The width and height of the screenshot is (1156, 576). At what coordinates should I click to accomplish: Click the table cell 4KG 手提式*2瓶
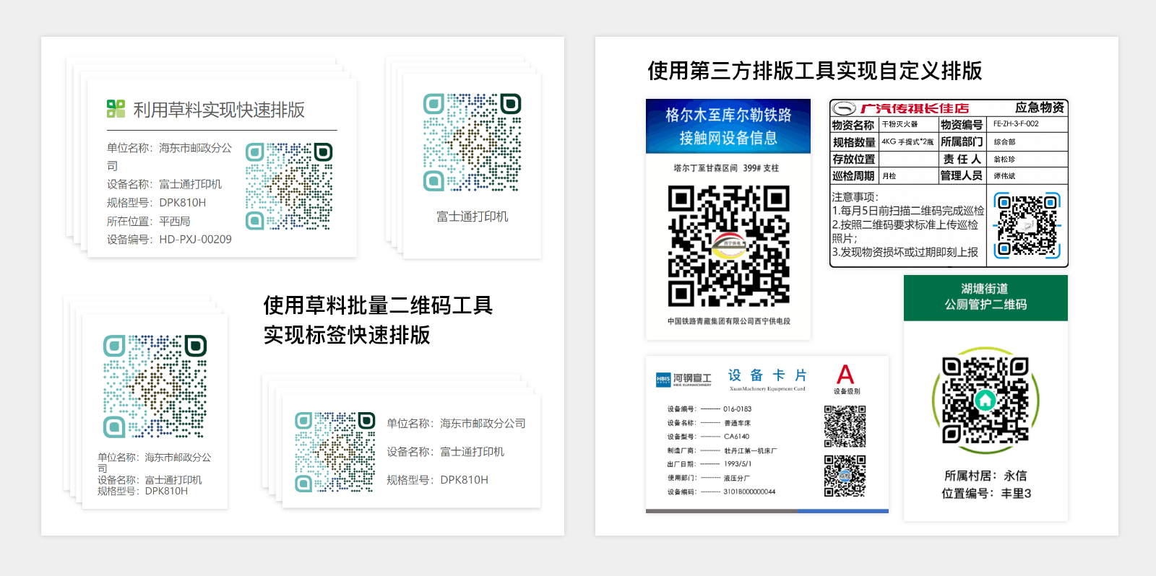click(x=907, y=141)
